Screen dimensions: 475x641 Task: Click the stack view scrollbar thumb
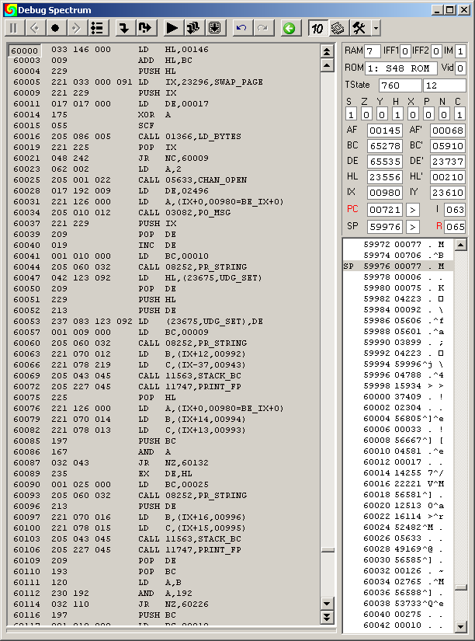[x=461, y=588]
